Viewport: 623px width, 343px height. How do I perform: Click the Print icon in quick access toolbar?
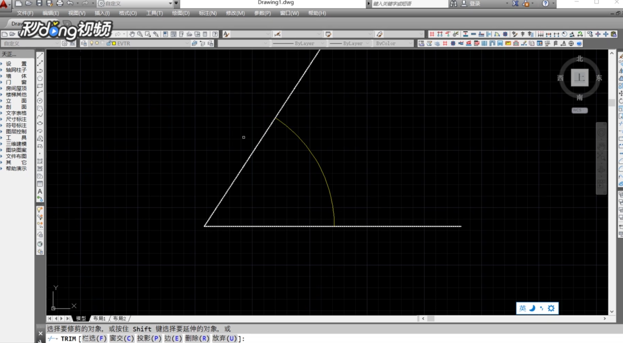click(60, 4)
